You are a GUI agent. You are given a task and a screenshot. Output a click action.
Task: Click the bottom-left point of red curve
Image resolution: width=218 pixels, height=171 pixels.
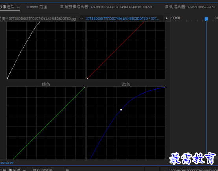tap(87, 79)
